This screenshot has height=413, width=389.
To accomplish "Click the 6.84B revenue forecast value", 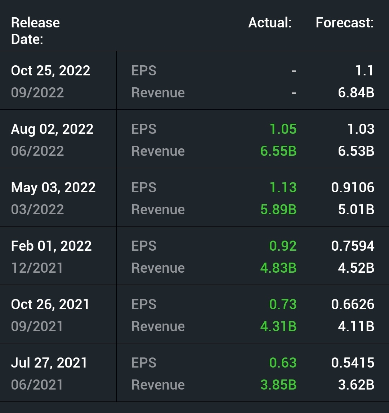I will point(356,93).
